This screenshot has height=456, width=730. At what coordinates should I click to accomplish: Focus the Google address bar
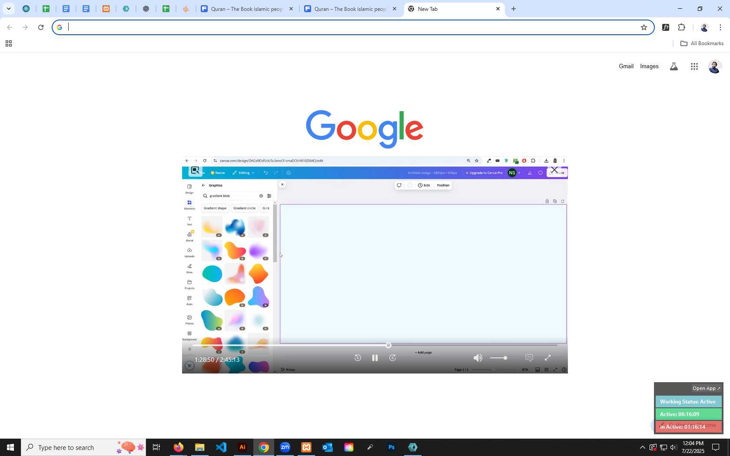point(353,27)
